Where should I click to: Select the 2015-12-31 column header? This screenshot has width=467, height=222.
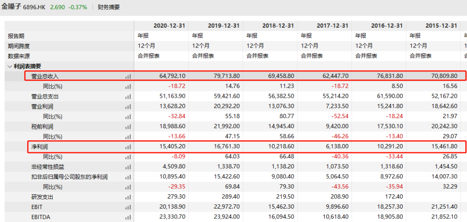click(x=441, y=26)
